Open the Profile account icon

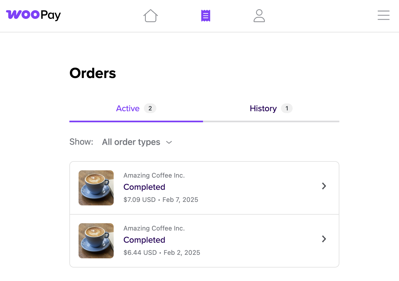pyautogui.click(x=259, y=16)
